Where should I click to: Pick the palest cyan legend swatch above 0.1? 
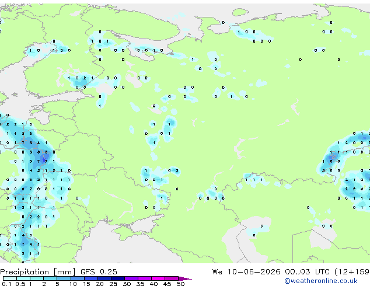[10, 278]
